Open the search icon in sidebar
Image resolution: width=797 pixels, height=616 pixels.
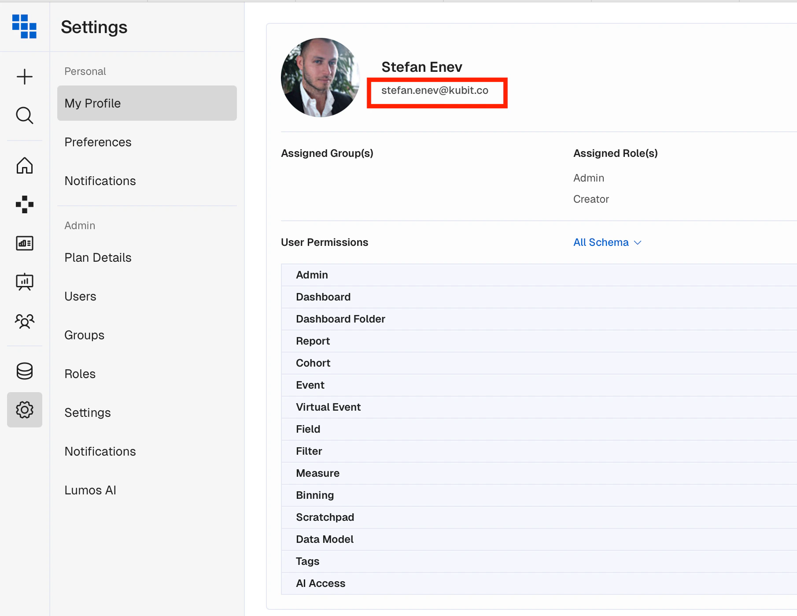tap(25, 115)
